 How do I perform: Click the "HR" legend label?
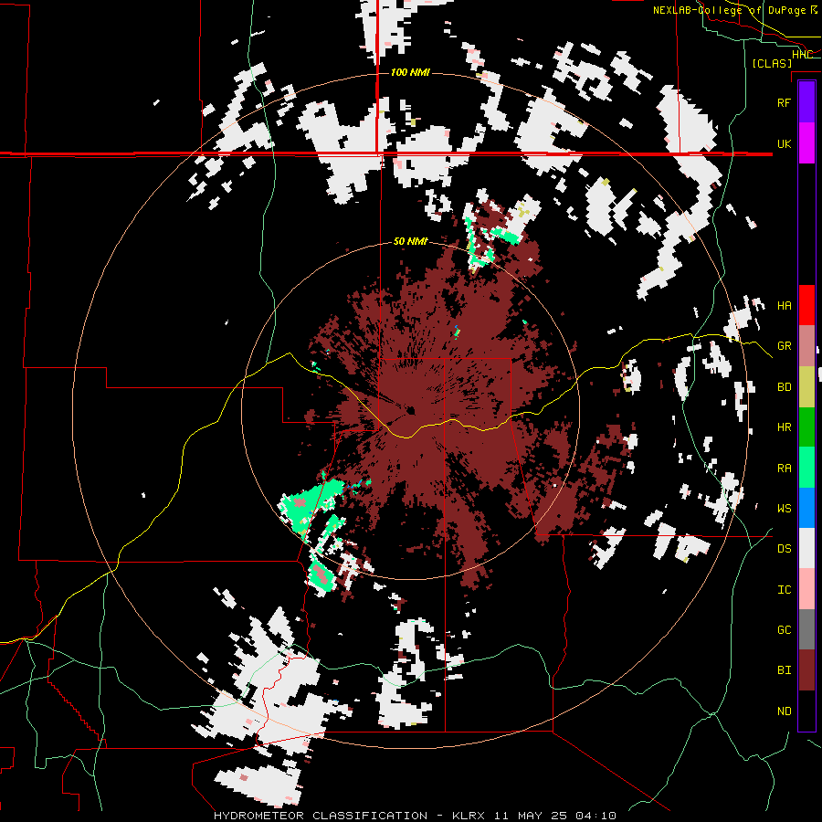[784, 427]
